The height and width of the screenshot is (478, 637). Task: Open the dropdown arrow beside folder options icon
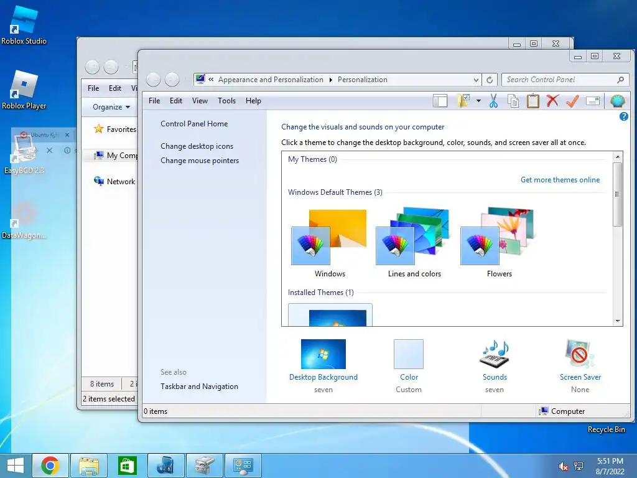coord(478,101)
